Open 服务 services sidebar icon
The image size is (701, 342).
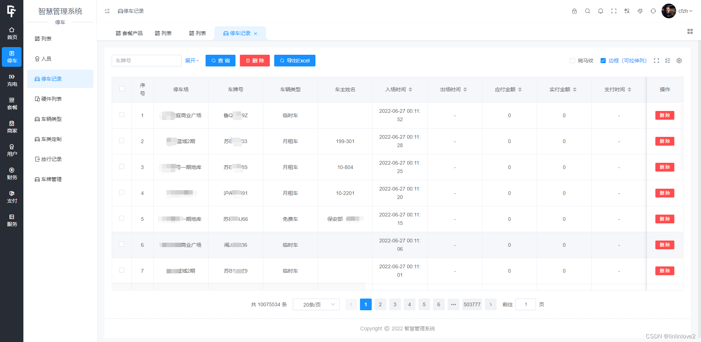tap(12, 220)
